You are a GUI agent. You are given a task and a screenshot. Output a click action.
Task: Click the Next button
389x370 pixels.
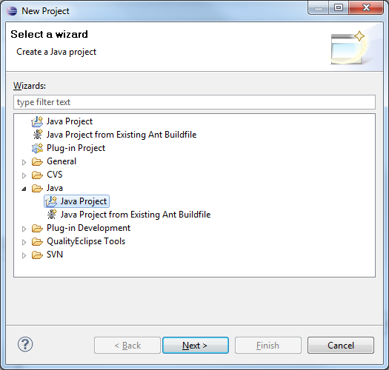[196, 346]
